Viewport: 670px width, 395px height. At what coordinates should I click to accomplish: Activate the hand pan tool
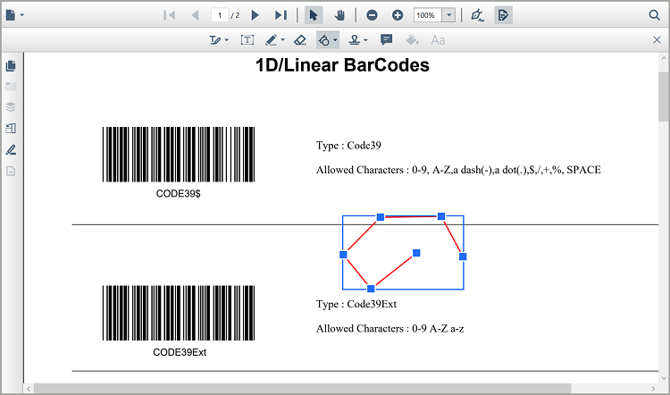click(x=339, y=15)
